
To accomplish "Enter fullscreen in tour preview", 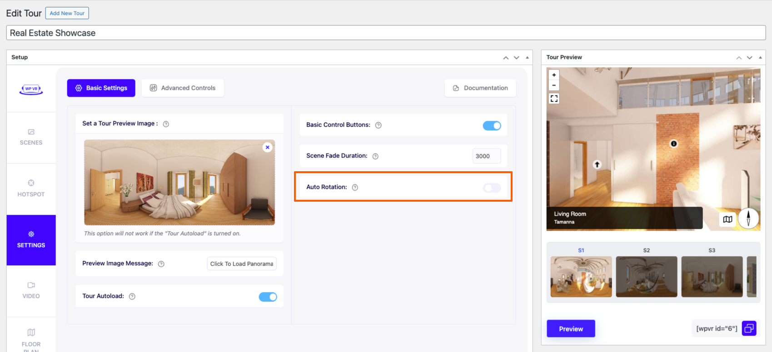I will [554, 99].
